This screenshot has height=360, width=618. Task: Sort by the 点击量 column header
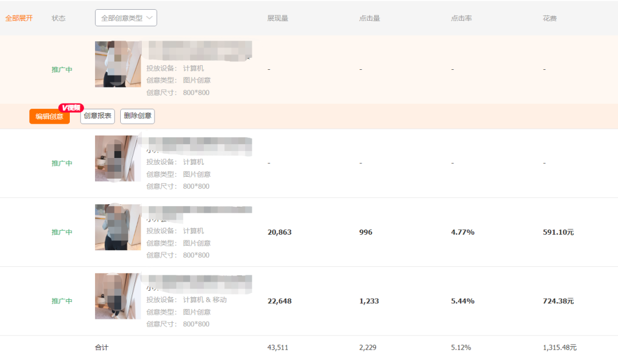coord(370,18)
